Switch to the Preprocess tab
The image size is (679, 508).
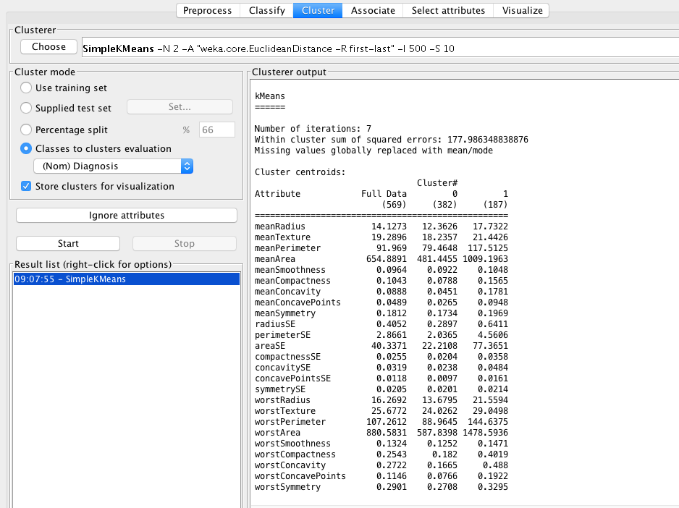click(x=208, y=10)
